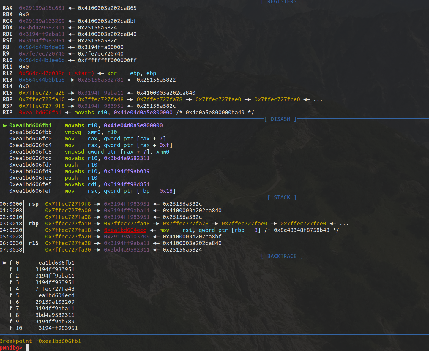Click the rsp label in stack pane

pyautogui.click(x=34, y=204)
